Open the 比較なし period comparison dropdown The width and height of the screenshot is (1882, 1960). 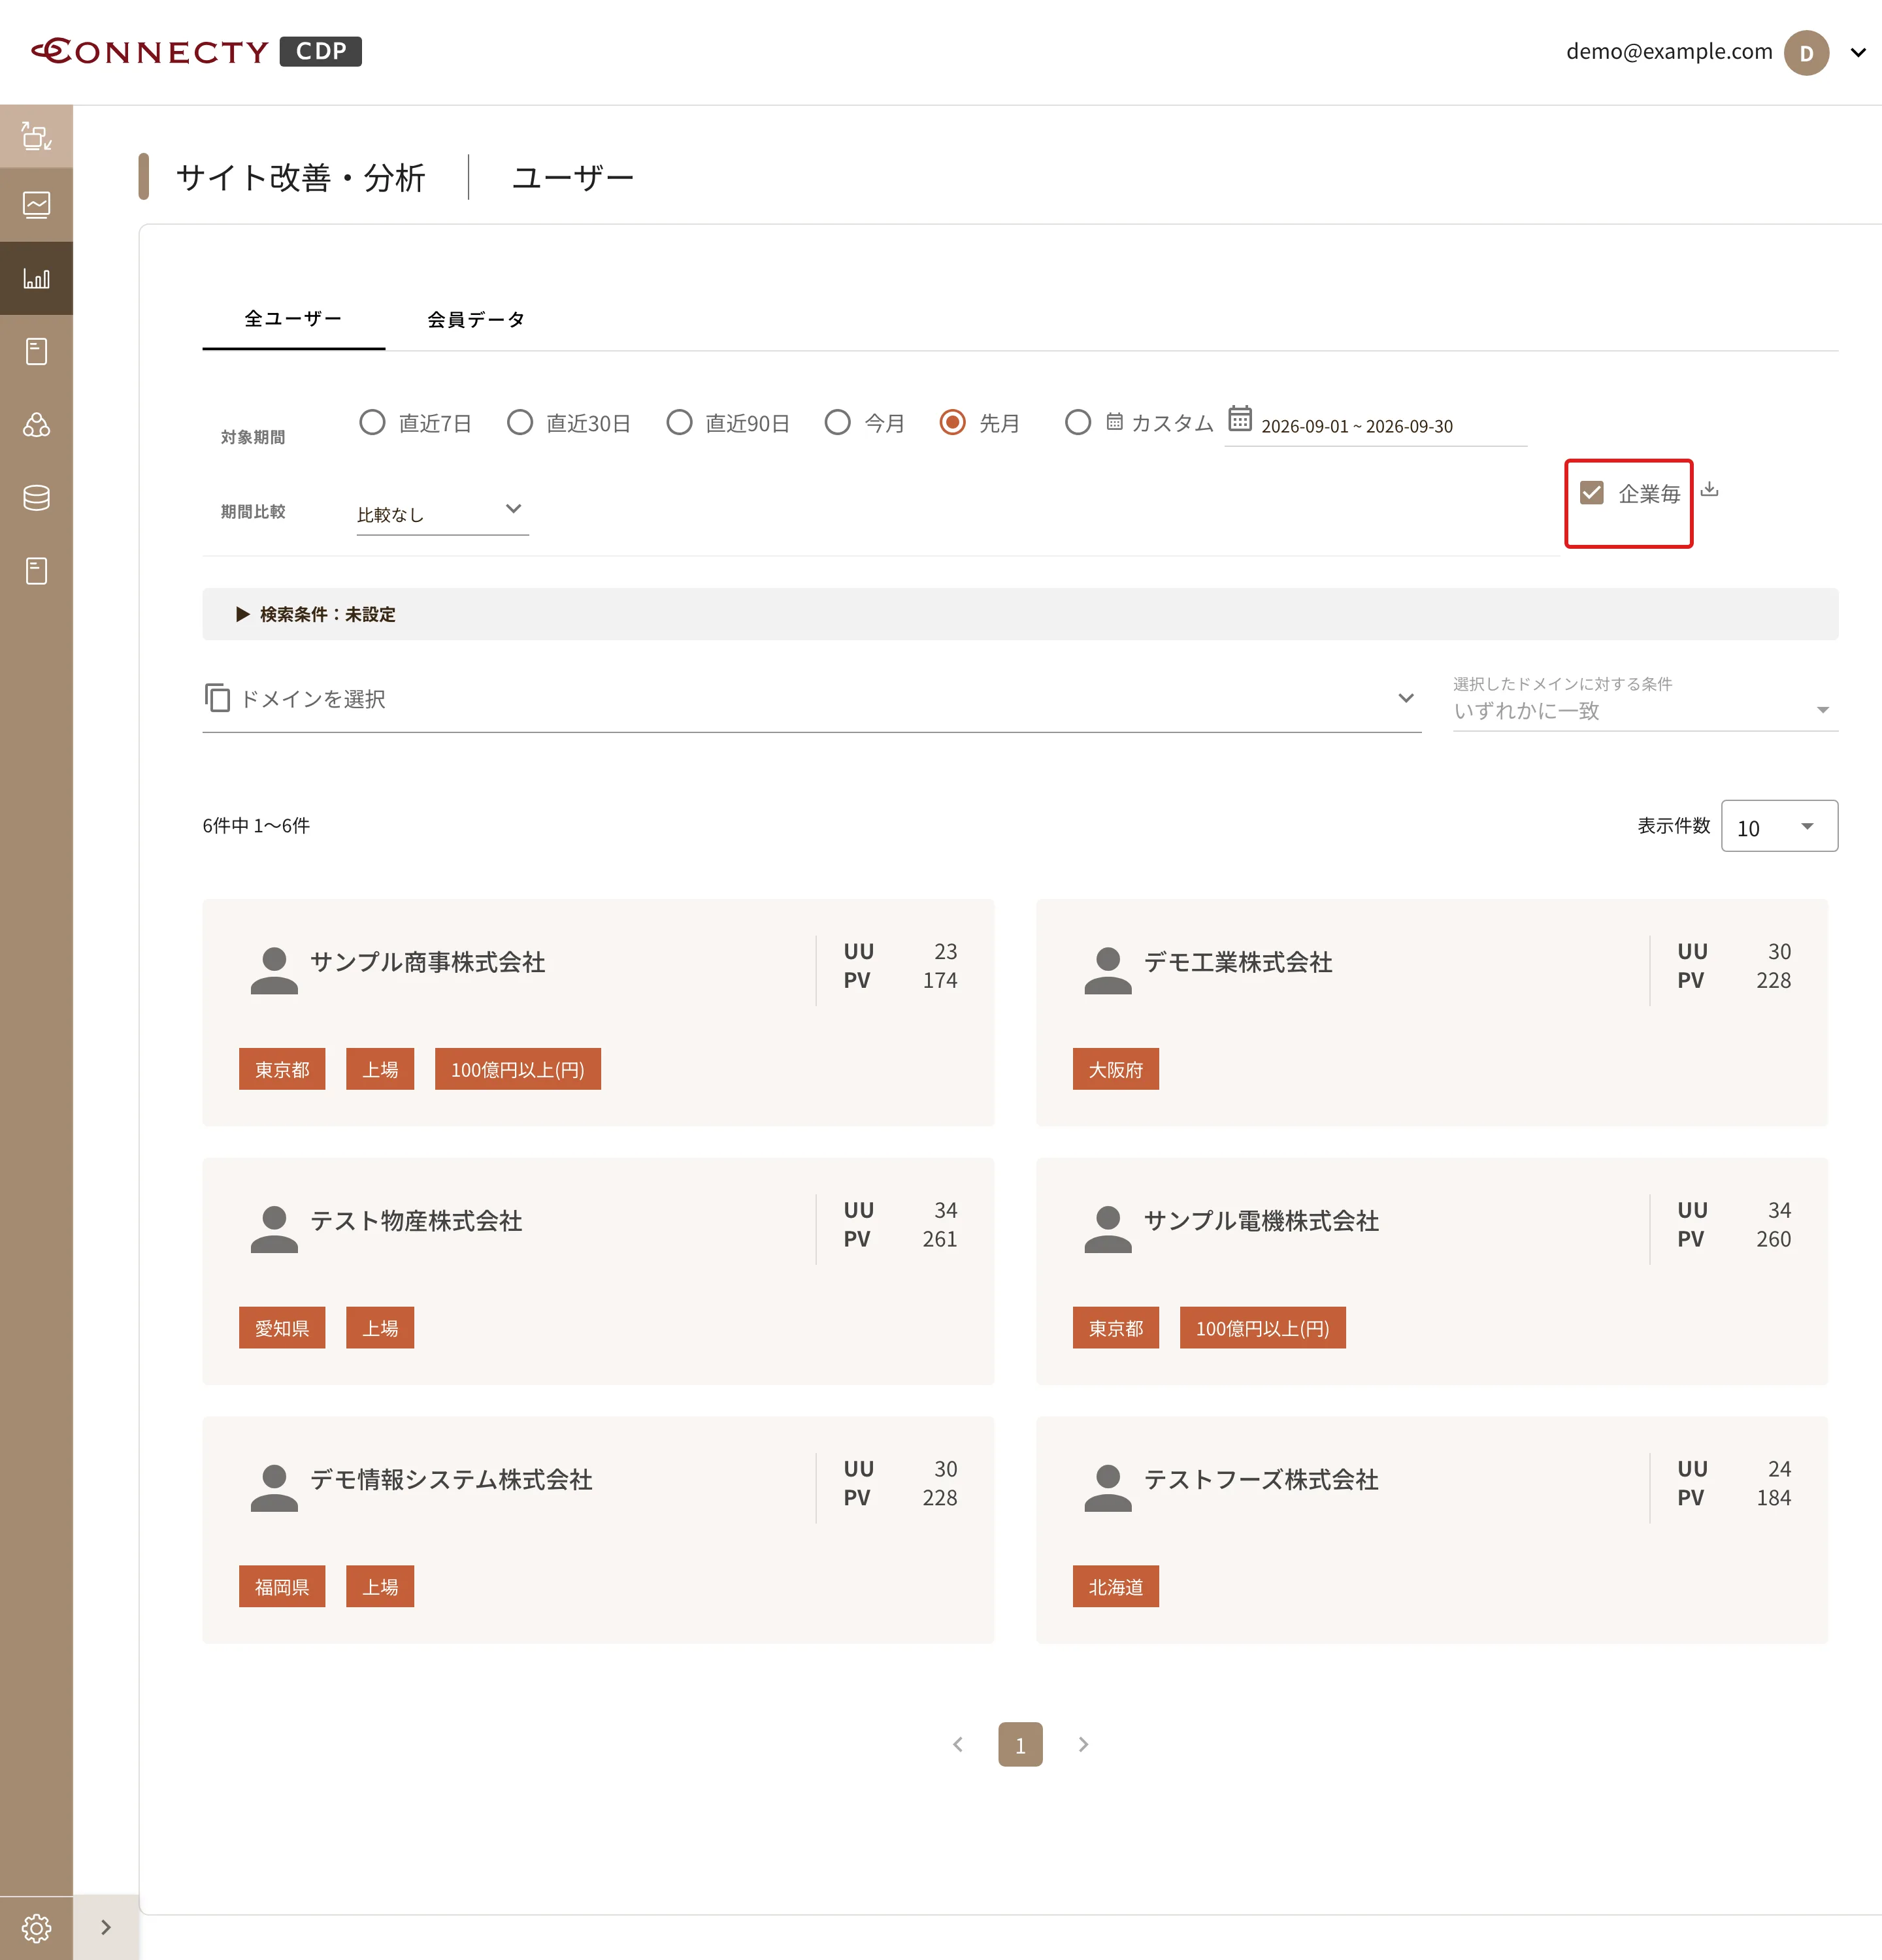442,513
